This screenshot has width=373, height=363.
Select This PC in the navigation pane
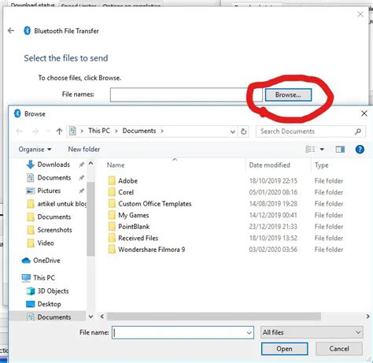pos(44,278)
